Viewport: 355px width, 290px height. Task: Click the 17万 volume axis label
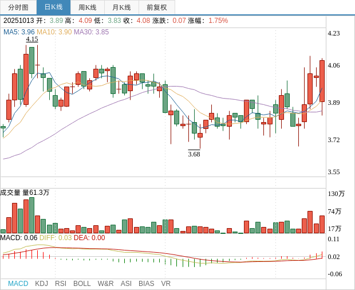click(x=334, y=229)
